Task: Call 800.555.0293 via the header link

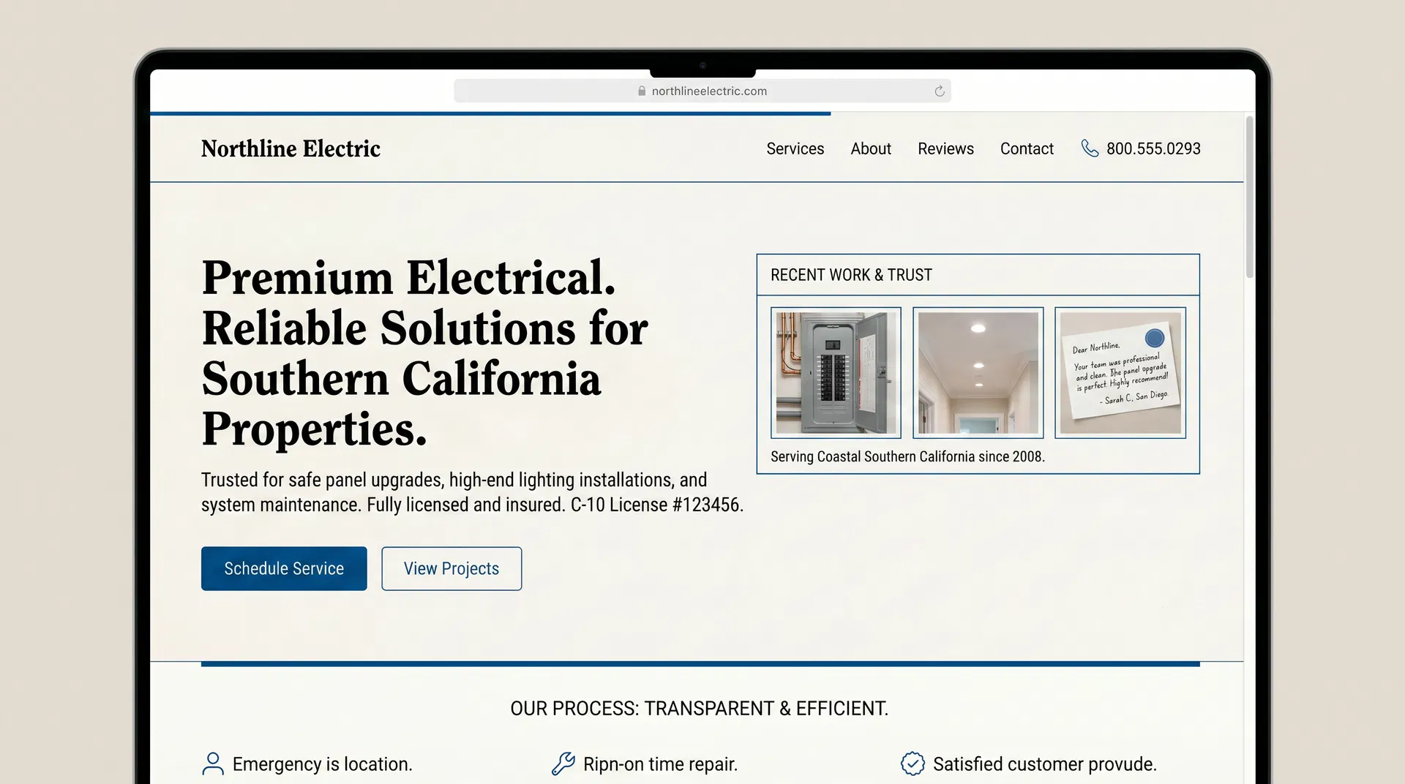Action: [1153, 148]
